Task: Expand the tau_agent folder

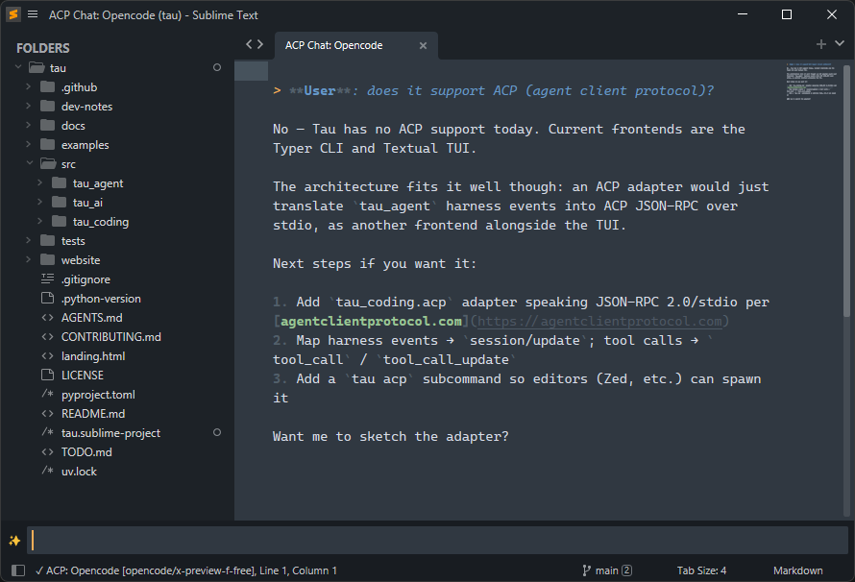Action: [39, 182]
